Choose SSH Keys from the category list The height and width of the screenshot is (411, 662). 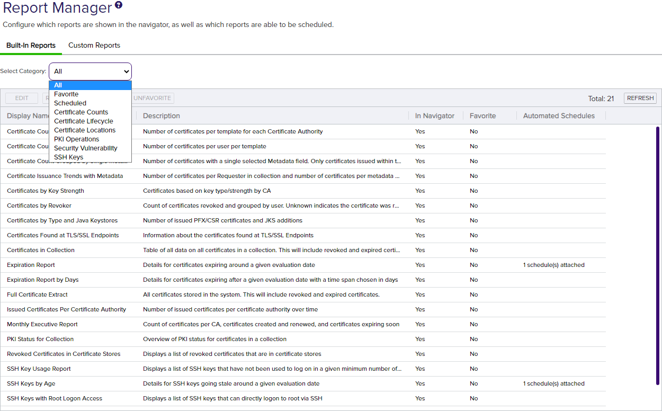click(68, 157)
